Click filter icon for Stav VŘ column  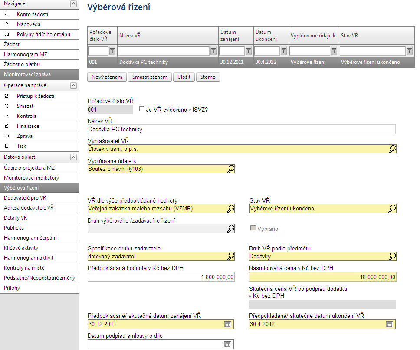(410, 50)
